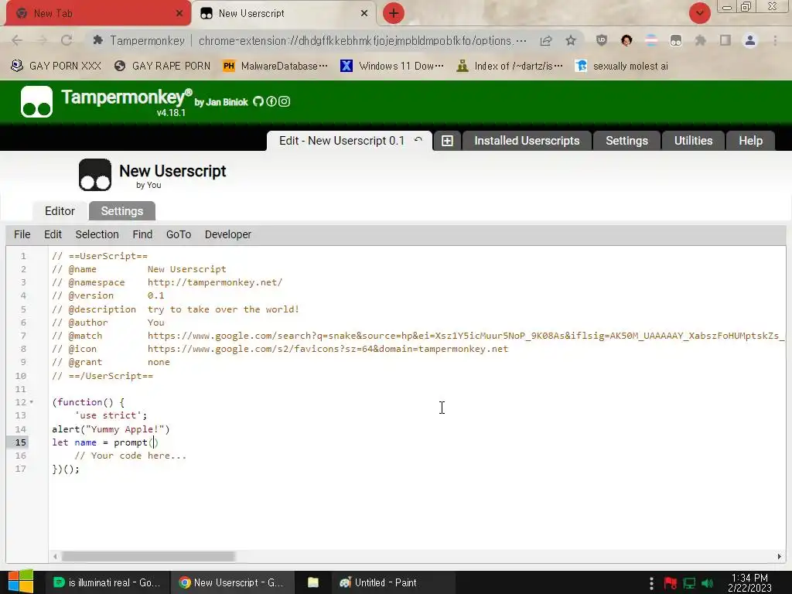Switch to the script Settings sub-tab
The image size is (792, 594).
[121, 211]
